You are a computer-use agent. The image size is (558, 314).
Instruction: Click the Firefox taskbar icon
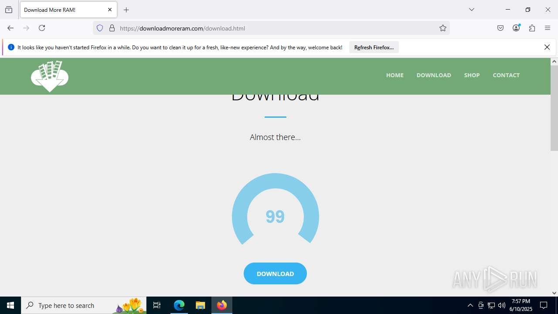pyautogui.click(x=222, y=305)
